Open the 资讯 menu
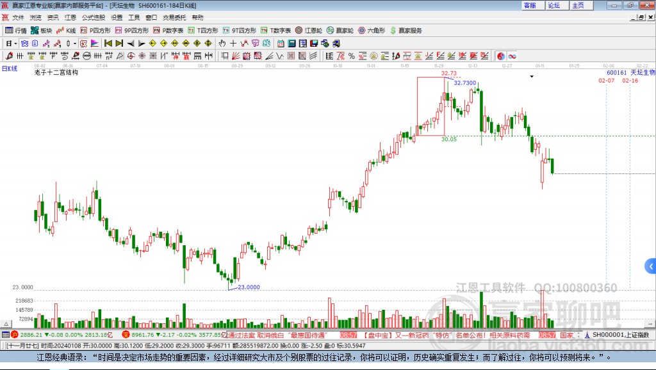 pos(53,17)
